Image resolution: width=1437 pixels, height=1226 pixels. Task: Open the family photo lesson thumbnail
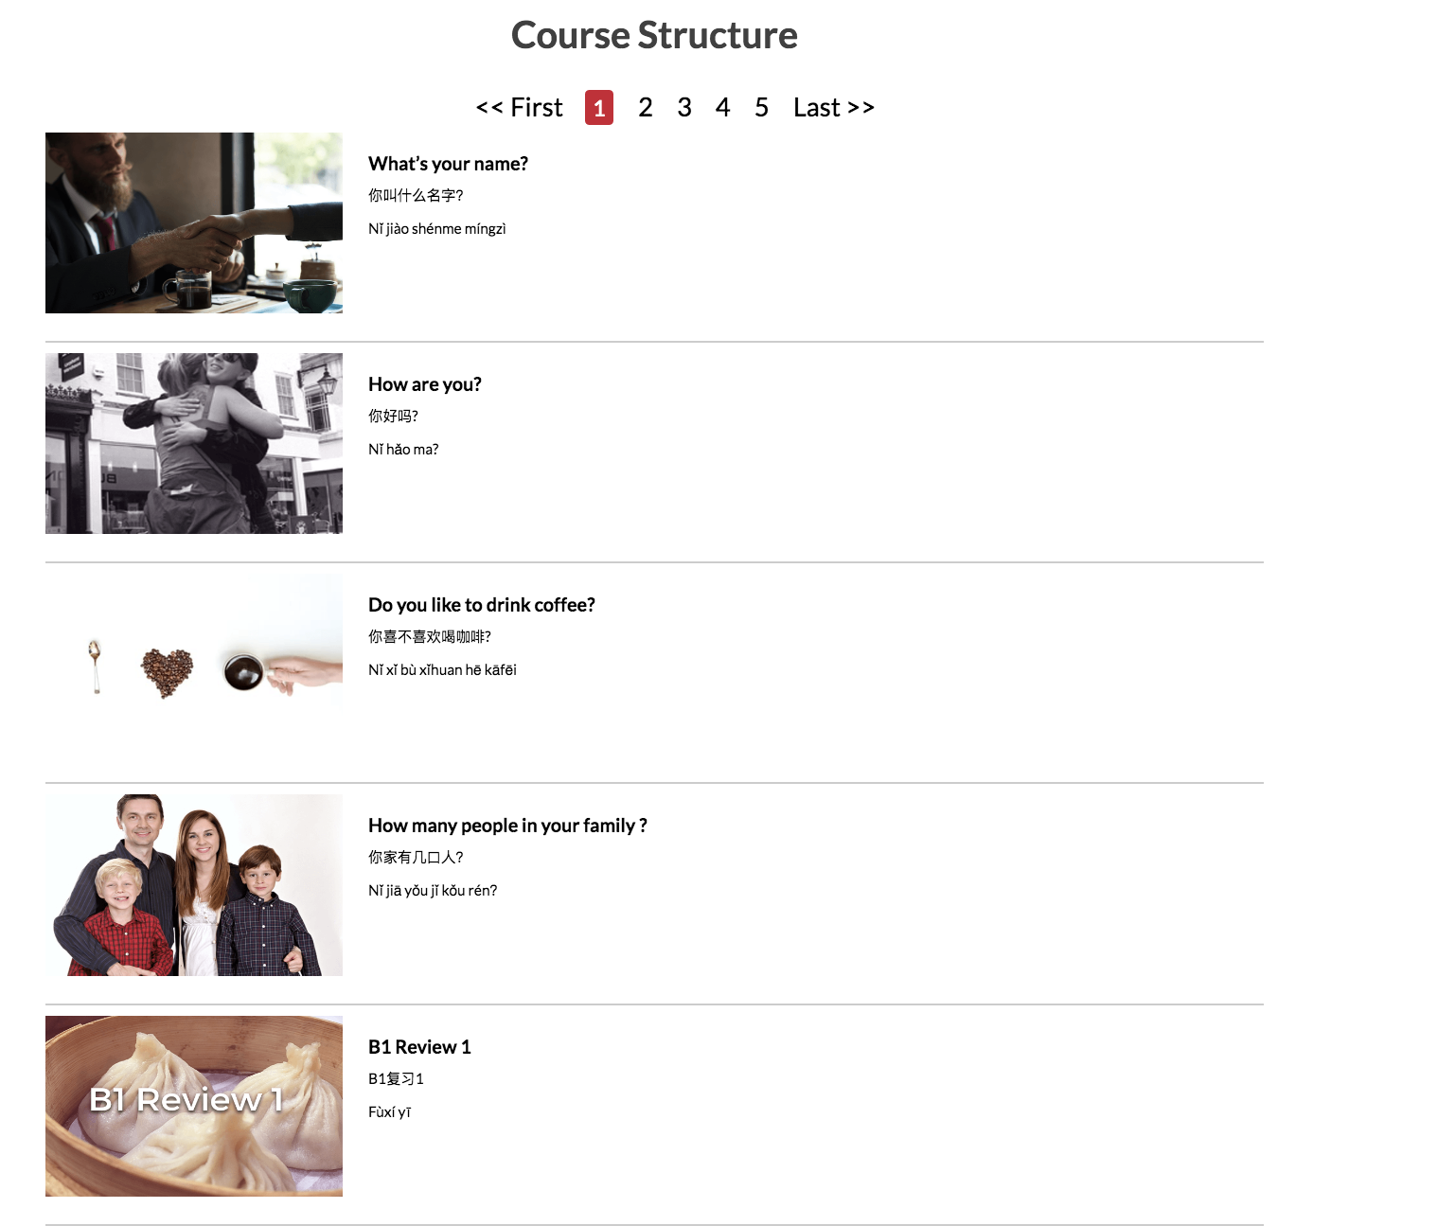click(194, 885)
